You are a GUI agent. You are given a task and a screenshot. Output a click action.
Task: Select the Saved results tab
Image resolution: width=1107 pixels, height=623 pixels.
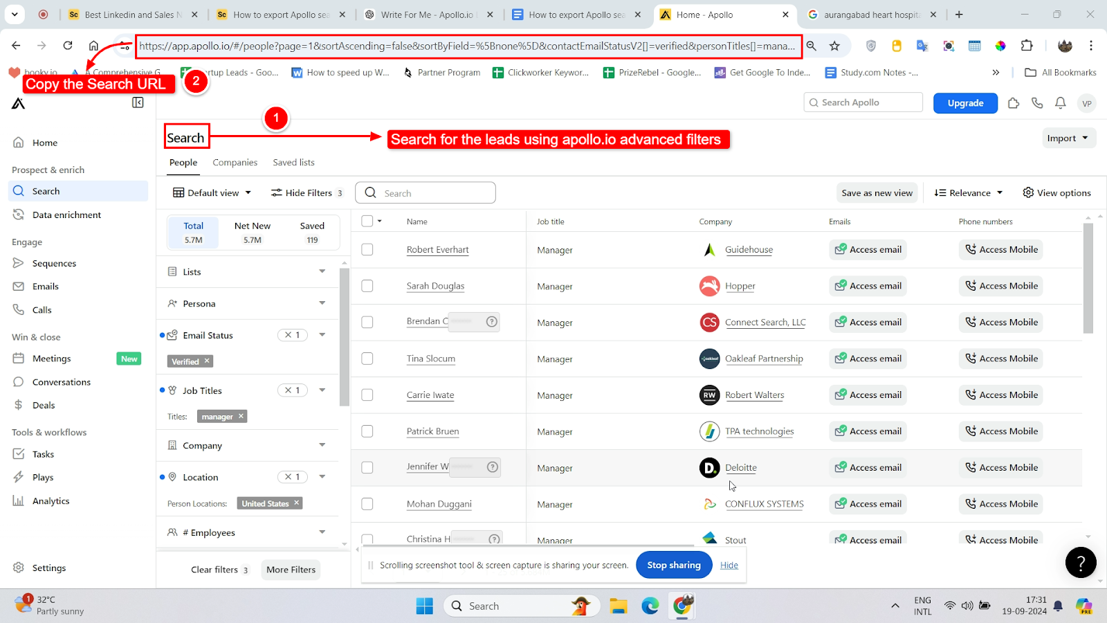(x=312, y=233)
